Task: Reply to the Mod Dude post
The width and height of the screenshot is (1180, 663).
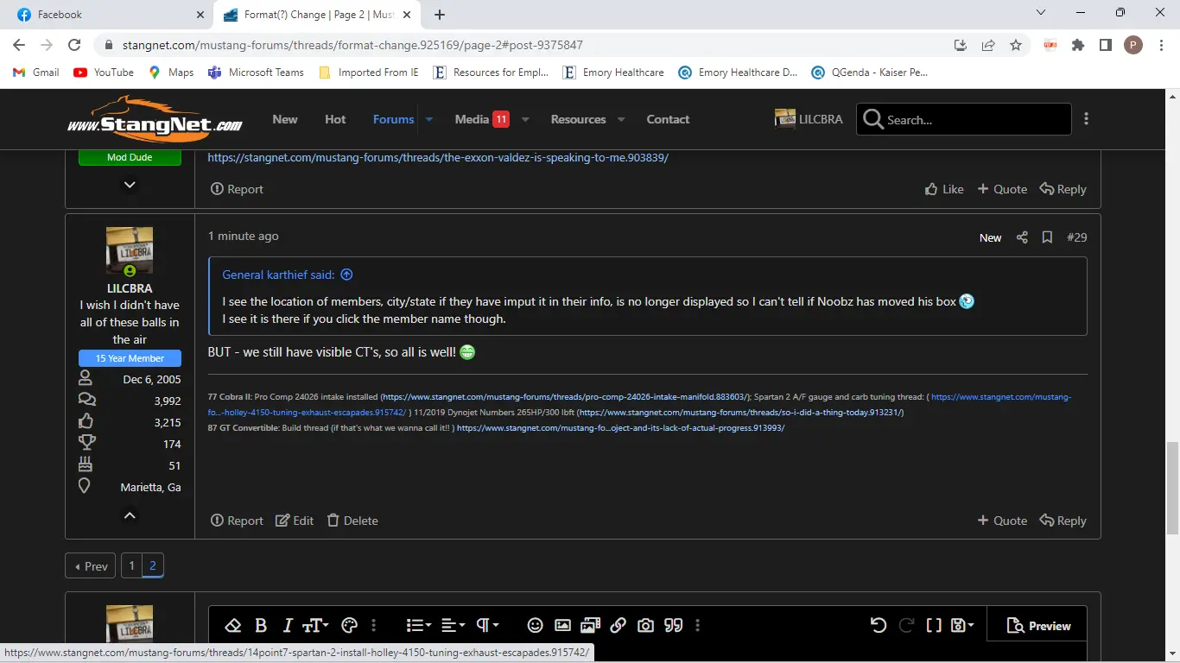Action: [1063, 189]
